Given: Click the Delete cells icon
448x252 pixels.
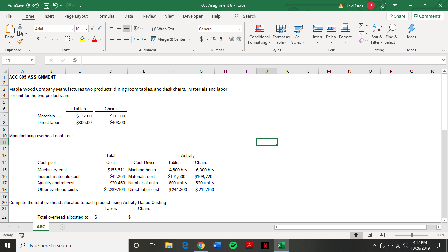Looking at the screenshot, I should click(x=331, y=29).
